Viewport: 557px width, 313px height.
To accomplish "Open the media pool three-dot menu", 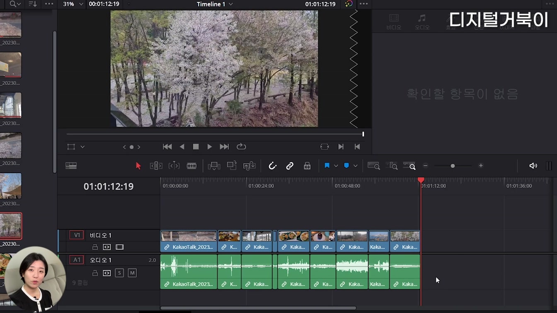I will pos(49,4).
